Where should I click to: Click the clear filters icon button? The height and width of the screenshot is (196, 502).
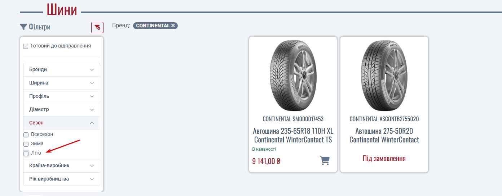coord(97,27)
